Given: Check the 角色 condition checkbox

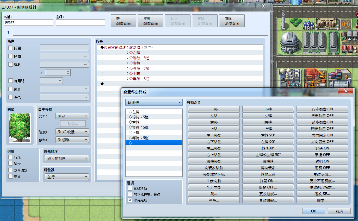Looking at the screenshot, I should pos(11,97).
